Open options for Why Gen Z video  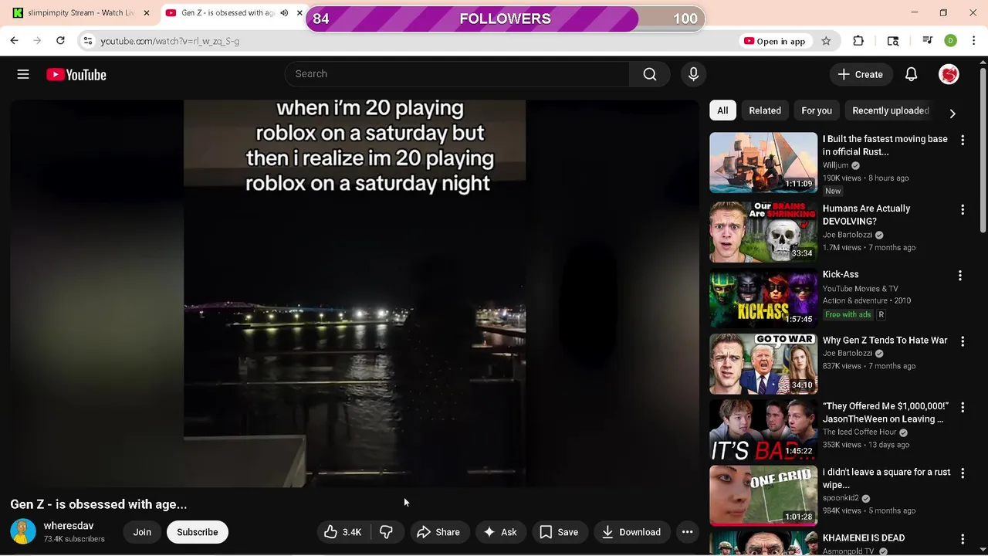pyautogui.click(x=963, y=341)
